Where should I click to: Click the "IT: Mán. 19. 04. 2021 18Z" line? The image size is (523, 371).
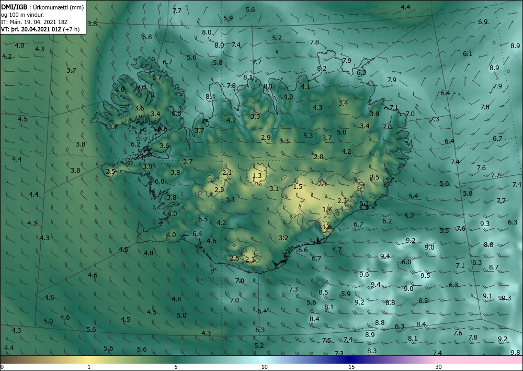(x=35, y=22)
